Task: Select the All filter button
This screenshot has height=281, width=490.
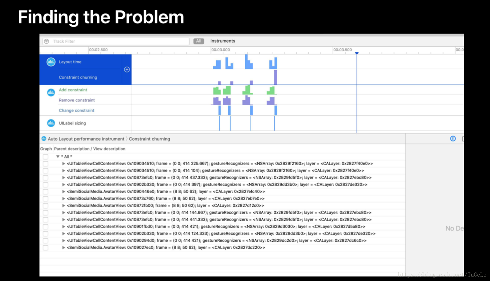Action: (x=199, y=41)
